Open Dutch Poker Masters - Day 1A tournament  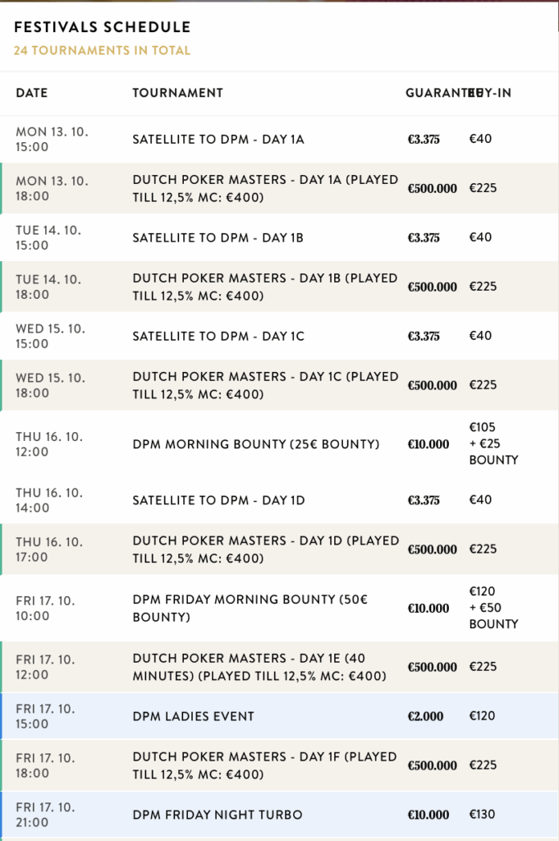coord(265,188)
